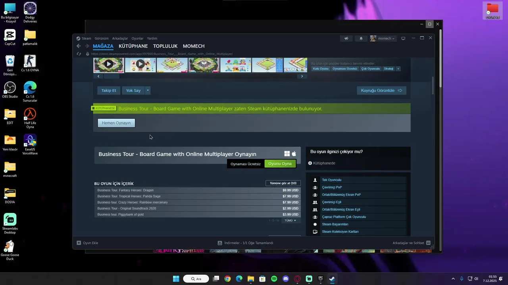Image resolution: width=508 pixels, height=285 pixels.
Task: Reload the store page with refresh icon
Action: pyautogui.click(x=79, y=54)
